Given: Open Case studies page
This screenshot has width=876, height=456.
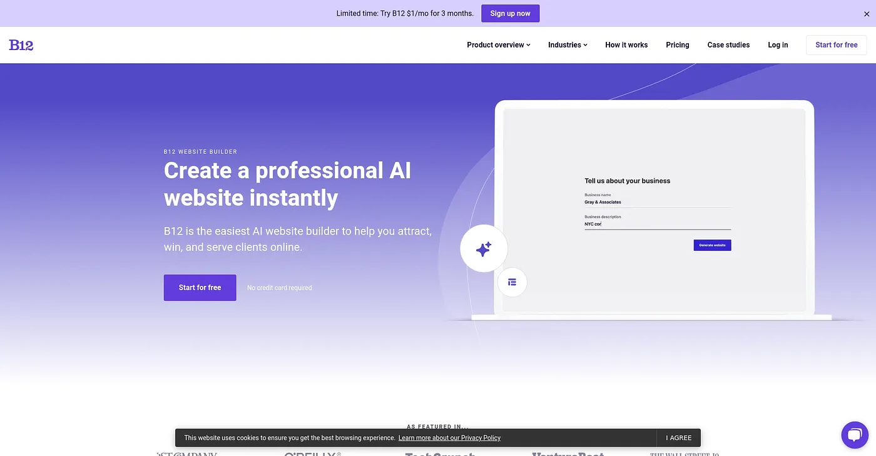Looking at the screenshot, I should coord(728,45).
